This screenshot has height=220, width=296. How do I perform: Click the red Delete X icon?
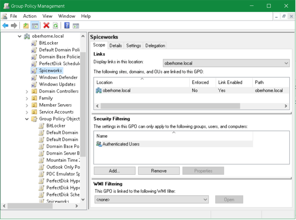tap(46, 26)
